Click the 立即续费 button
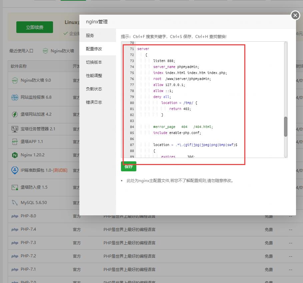Viewport: 303px width, 283px height. click(35, 27)
